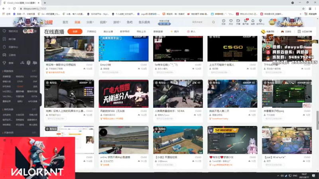Click the taskbar volume speaker icon
This screenshot has height=179, width=319.
(282, 175)
